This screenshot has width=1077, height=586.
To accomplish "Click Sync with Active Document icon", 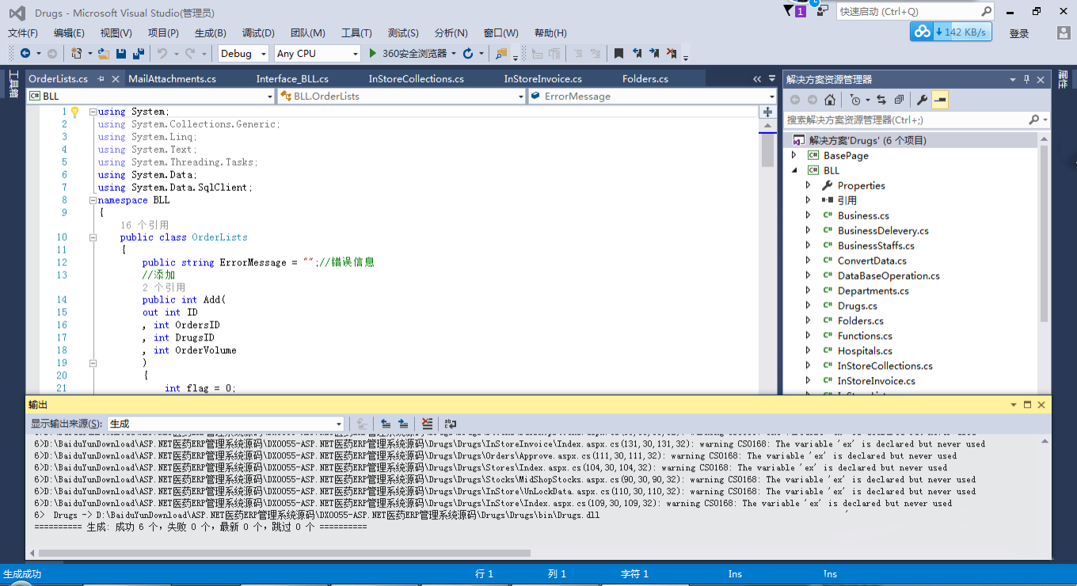I will pyautogui.click(x=881, y=100).
